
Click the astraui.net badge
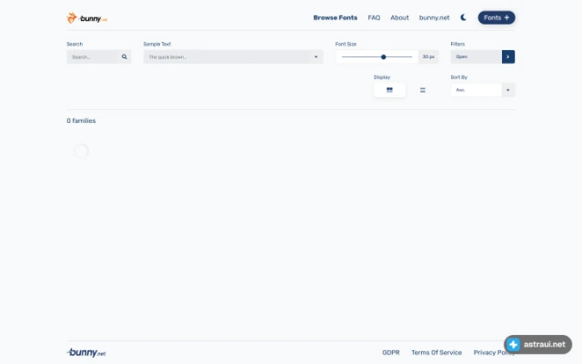click(x=537, y=344)
